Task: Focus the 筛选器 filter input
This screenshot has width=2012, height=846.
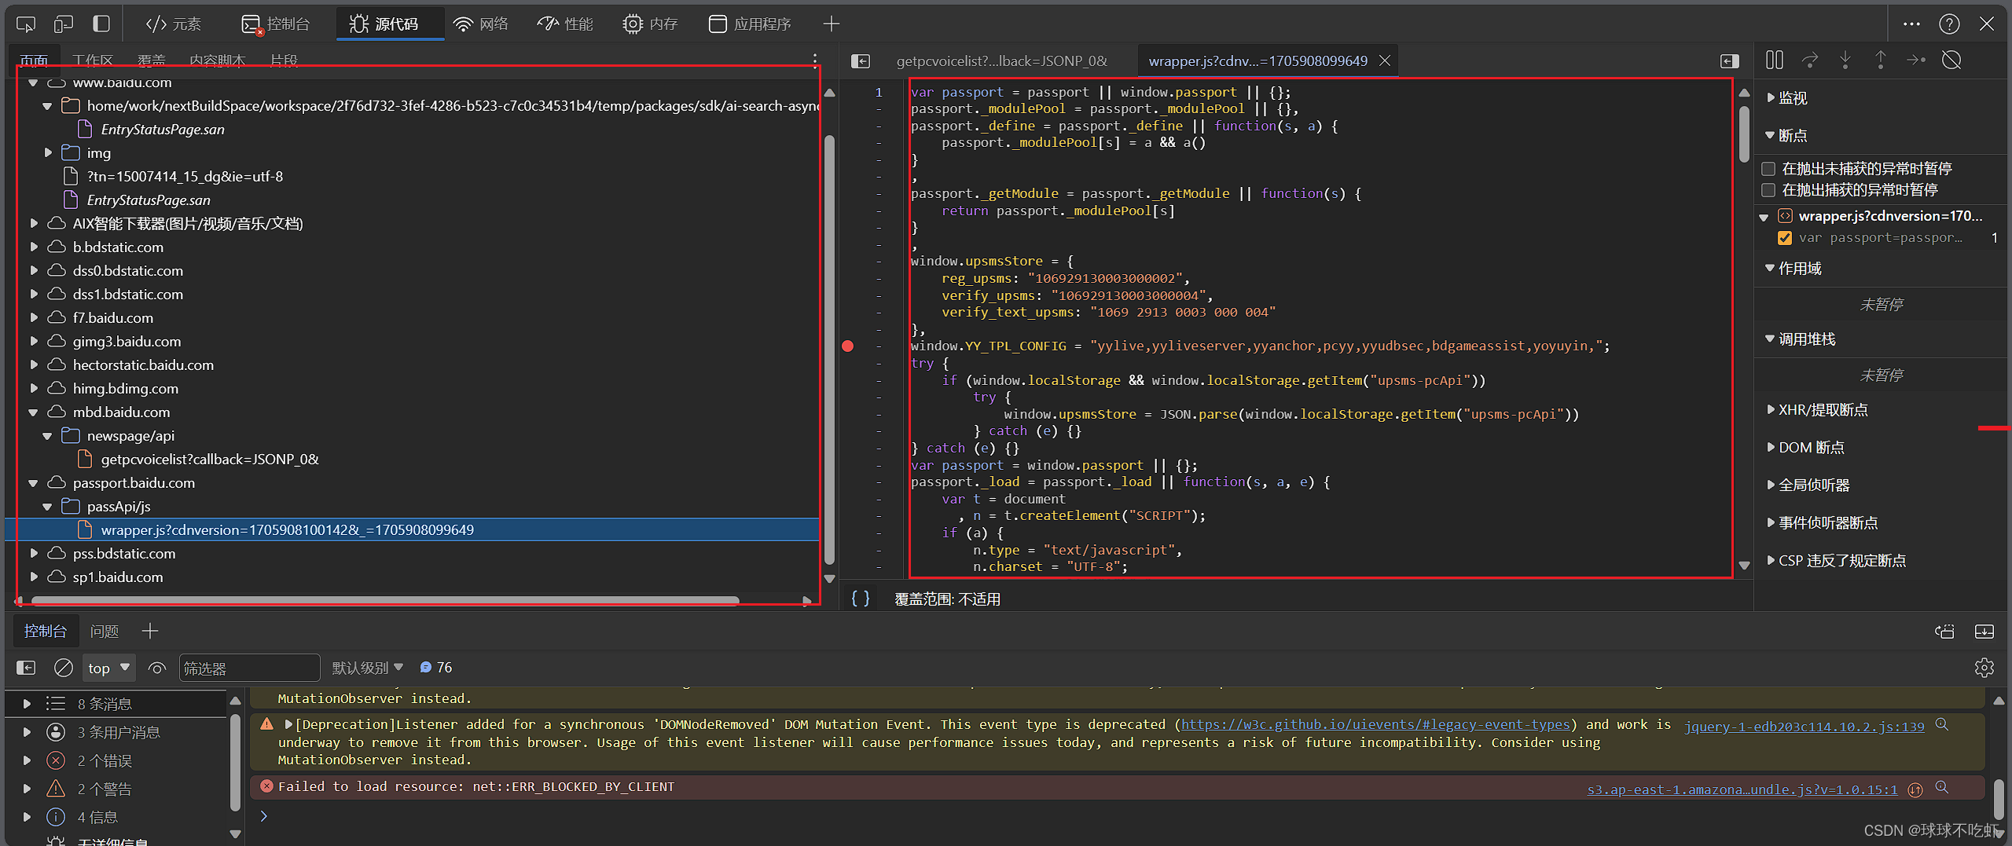Action: point(249,668)
